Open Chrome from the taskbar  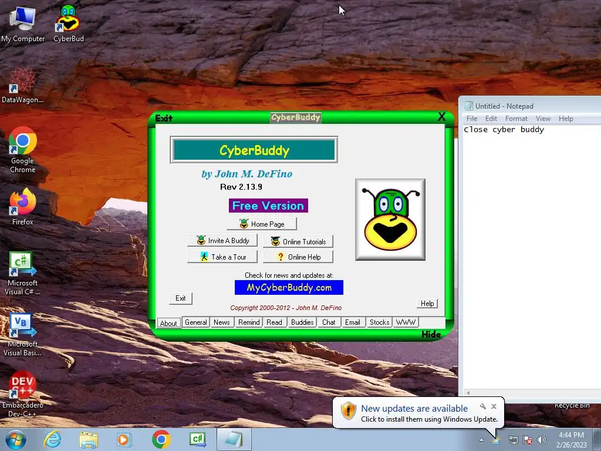[161, 439]
